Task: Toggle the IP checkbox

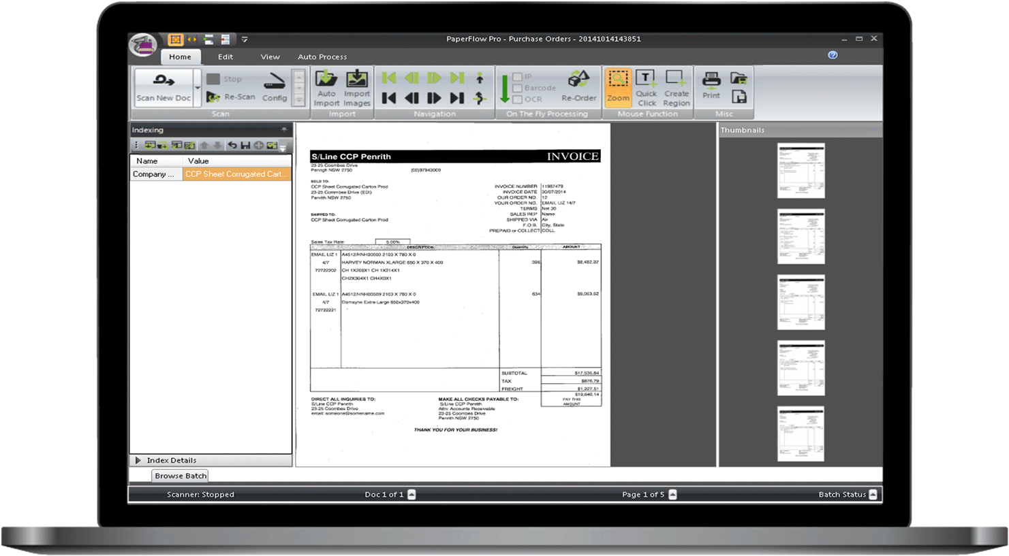Action: click(x=517, y=77)
